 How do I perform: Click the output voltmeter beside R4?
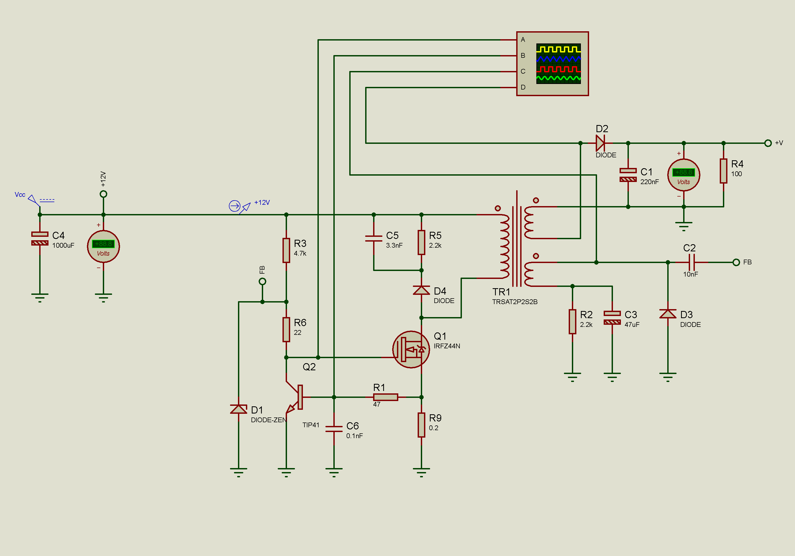[683, 175]
